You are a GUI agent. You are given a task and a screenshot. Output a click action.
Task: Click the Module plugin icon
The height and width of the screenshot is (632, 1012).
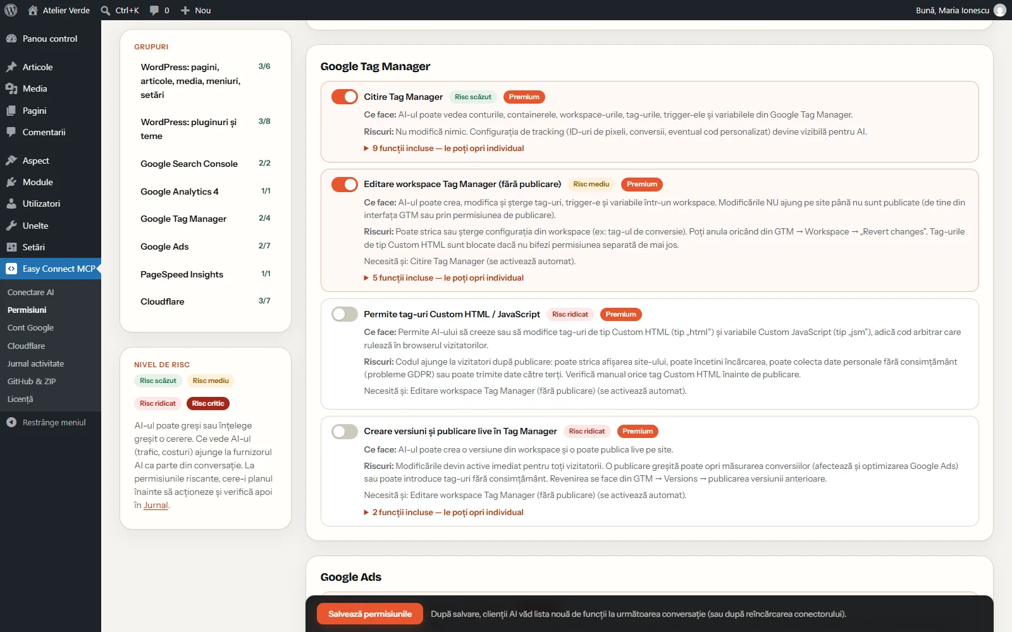[x=11, y=182]
